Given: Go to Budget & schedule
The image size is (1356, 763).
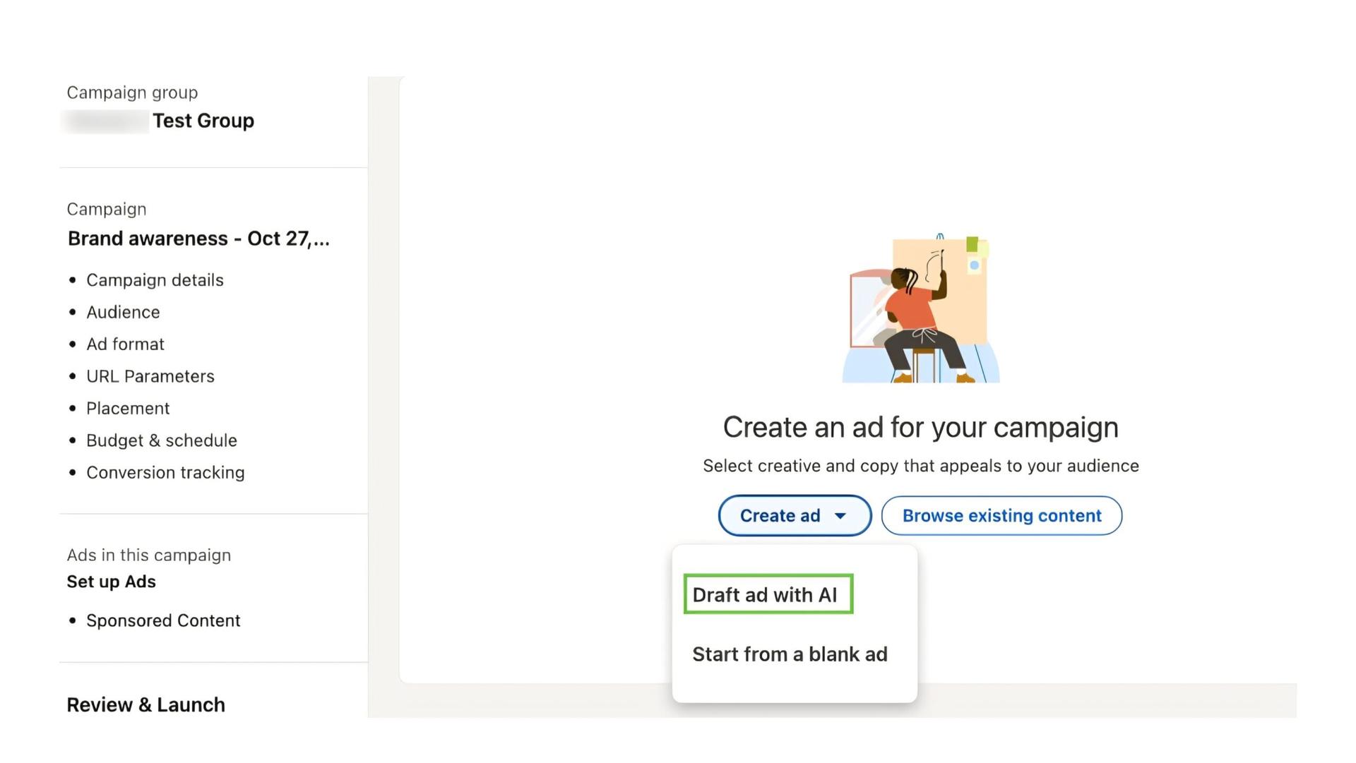Looking at the screenshot, I should pos(162,440).
